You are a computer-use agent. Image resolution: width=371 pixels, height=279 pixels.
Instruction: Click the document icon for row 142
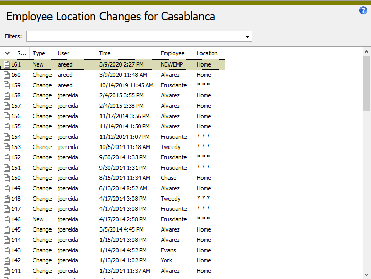pyautogui.click(x=7, y=260)
